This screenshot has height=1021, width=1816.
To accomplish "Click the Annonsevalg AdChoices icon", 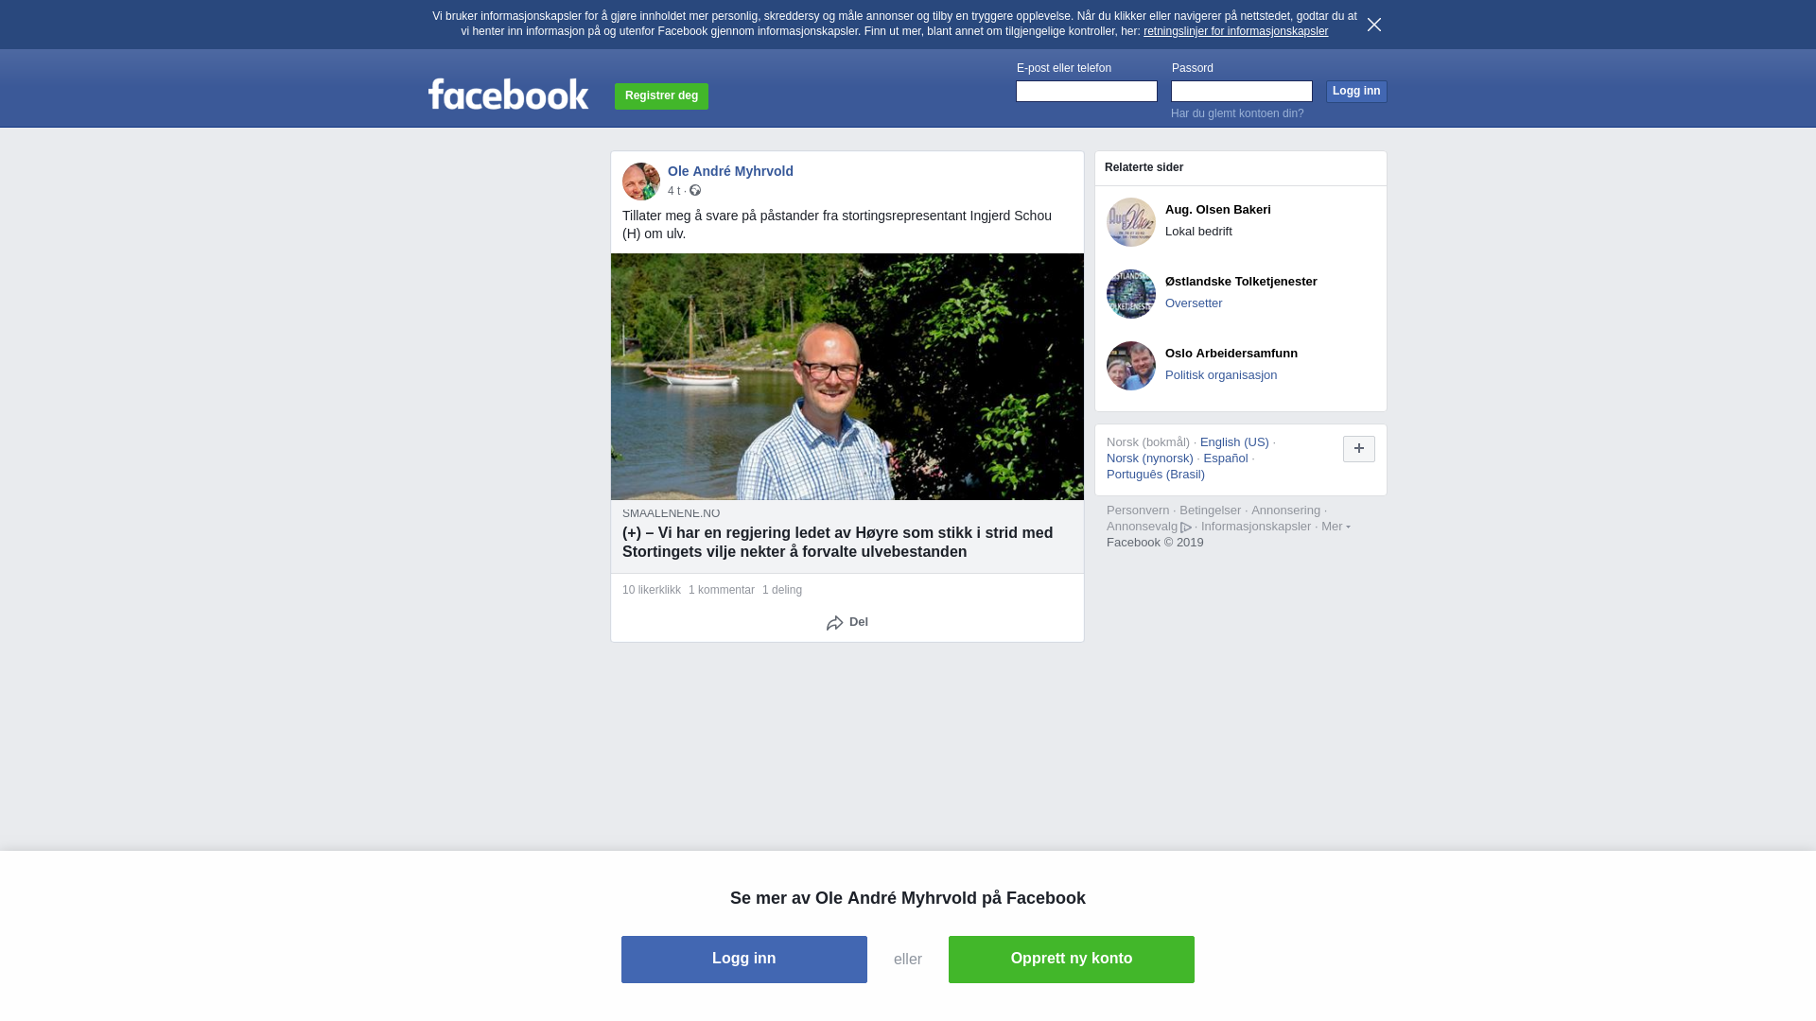I will (x=1186, y=528).
